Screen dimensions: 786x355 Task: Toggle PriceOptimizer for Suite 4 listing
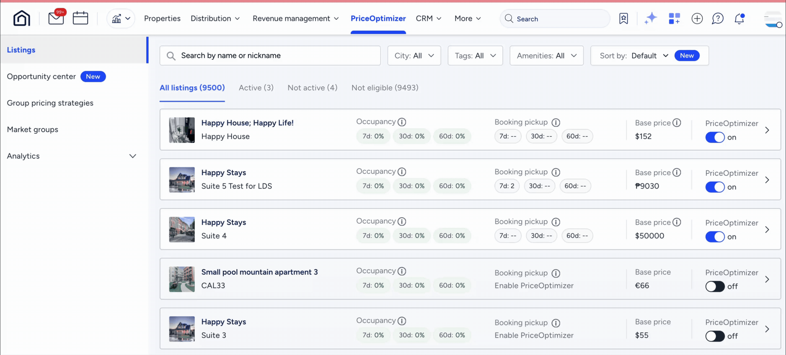[x=715, y=237]
